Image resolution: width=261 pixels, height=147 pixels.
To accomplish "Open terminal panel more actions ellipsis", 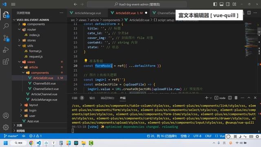I will click(x=242, y=98).
